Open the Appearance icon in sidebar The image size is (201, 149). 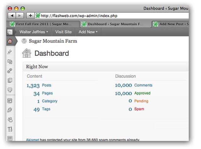[x=10, y=101]
